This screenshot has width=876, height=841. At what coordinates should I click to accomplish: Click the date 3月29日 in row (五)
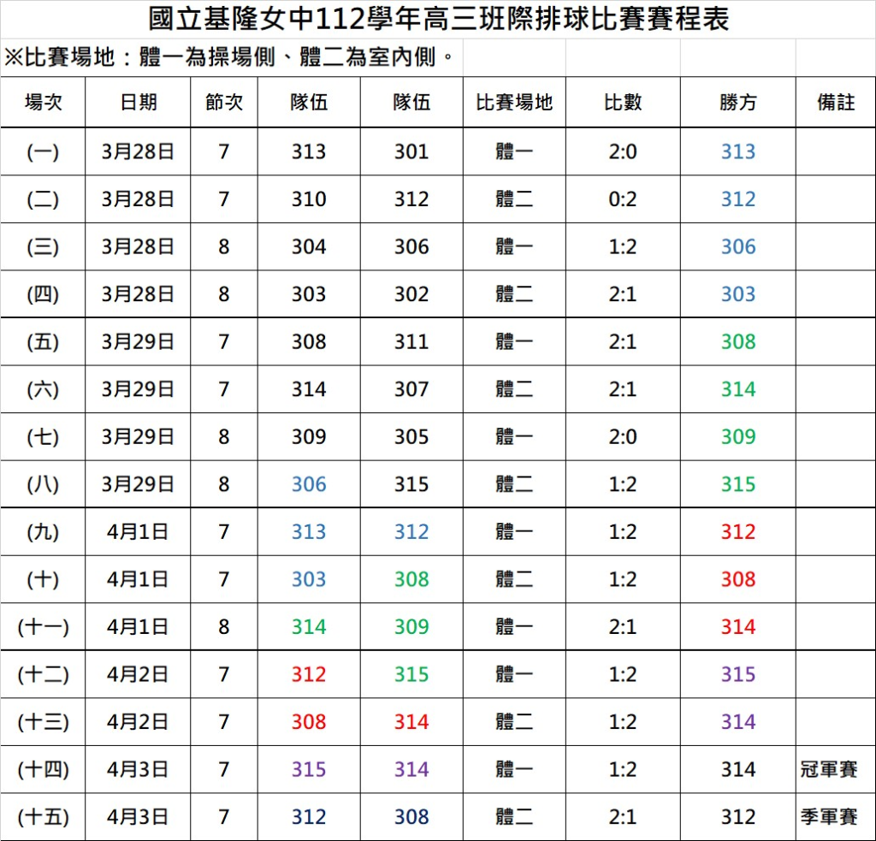pyautogui.click(x=138, y=341)
